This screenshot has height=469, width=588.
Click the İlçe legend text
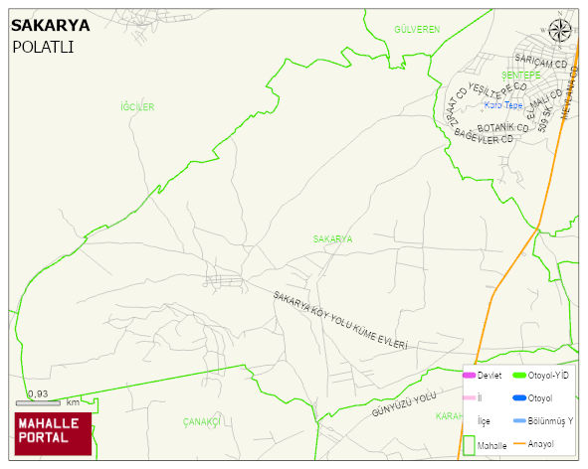(484, 421)
